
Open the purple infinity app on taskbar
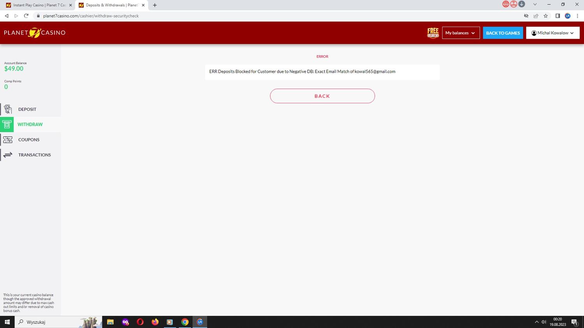coord(125,322)
